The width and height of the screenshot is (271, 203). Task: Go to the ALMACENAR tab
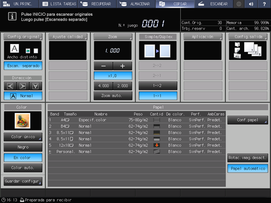pyautogui.click(x=136, y=4)
